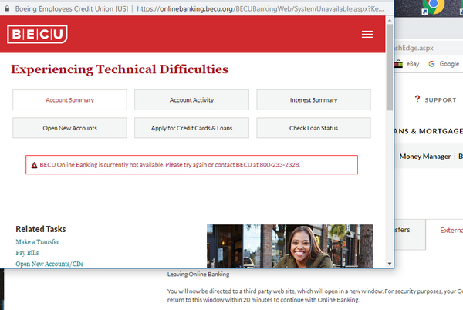Click the popup scrollbar up arrow

390,20
